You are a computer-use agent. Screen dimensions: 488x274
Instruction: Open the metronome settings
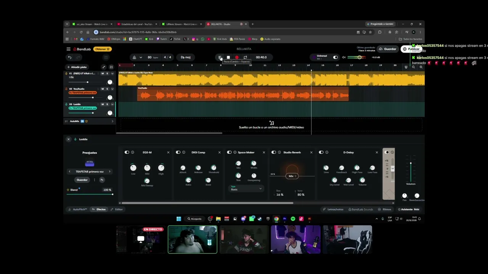coord(134,57)
